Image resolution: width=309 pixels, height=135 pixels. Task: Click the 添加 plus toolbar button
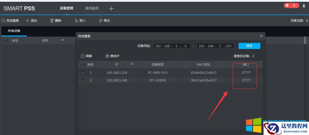[x=32, y=21]
